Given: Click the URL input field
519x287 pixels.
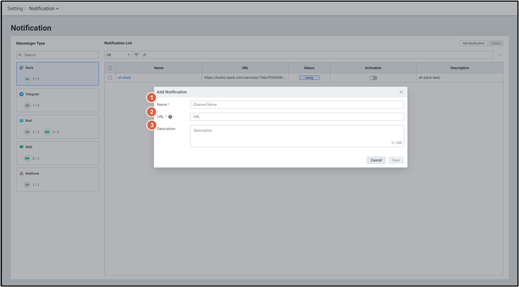Looking at the screenshot, I should click(x=297, y=117).
